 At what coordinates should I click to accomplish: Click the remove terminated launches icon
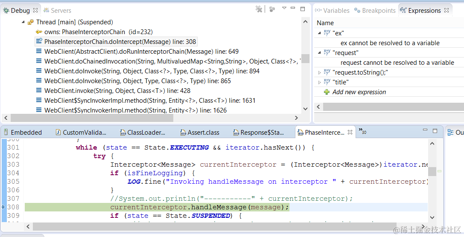(x=259, y=9)
